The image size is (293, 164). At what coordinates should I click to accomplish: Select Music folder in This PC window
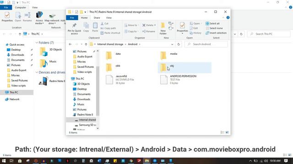click(48, 63)
